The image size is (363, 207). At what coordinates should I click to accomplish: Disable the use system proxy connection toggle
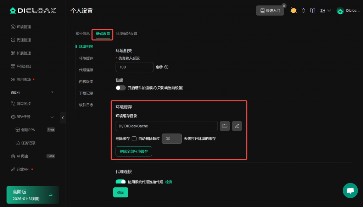tap(121, 182)
